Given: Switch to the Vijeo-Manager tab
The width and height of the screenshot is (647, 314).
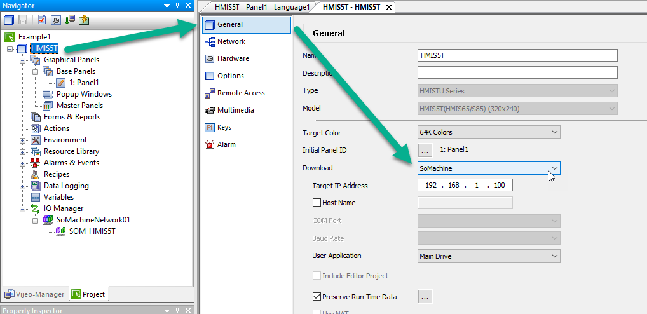Looking at the screenshot, I should coord(34,294).
